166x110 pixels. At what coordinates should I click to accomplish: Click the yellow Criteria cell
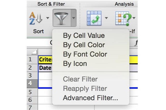point(45,60)
